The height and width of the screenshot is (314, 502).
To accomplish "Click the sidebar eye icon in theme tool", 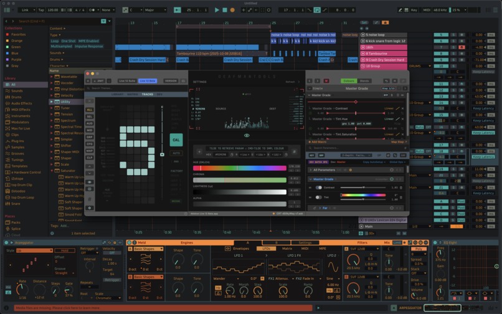I will (x=90, y=182).
